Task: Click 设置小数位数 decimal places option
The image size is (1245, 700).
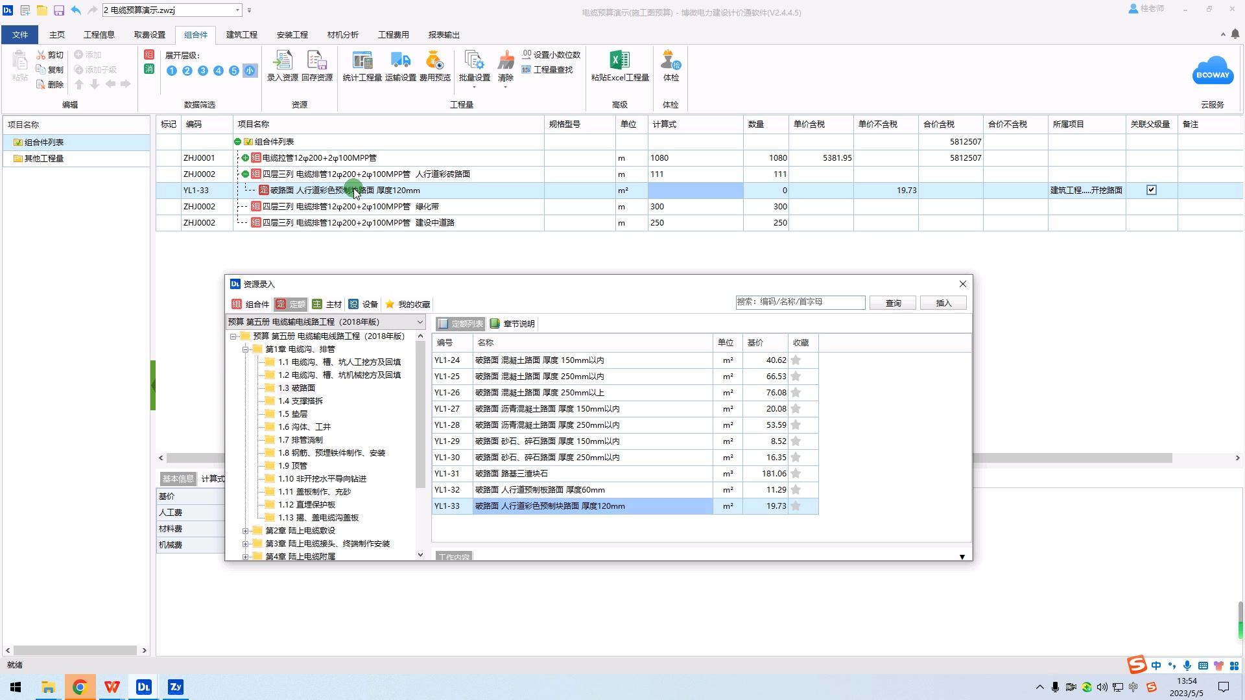Action: coord(551,54)
